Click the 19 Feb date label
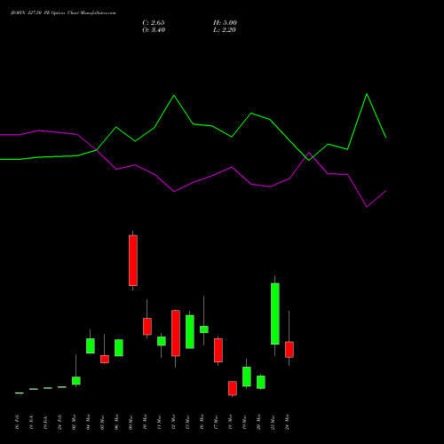The width and height of the screenshot is (444, 444). (45, 422)
